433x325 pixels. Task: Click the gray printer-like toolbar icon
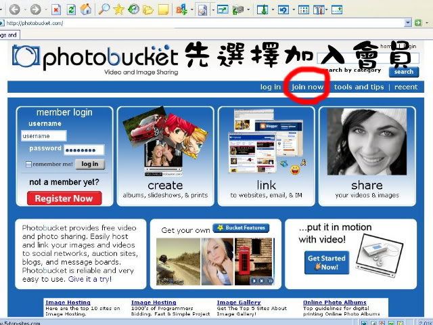[x=238, y=10]
